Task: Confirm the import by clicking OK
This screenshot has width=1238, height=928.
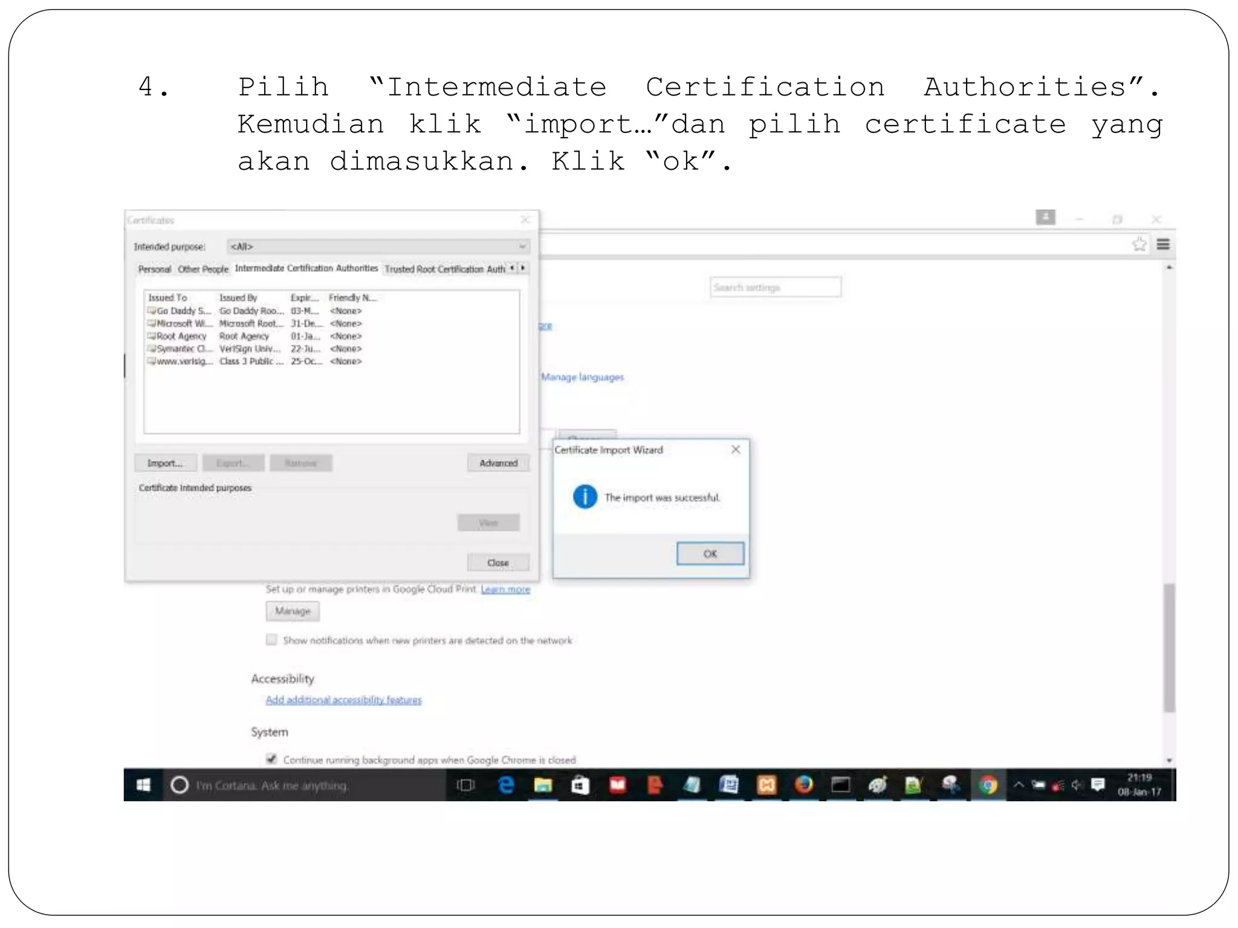Action: click(x=710, y=553)
